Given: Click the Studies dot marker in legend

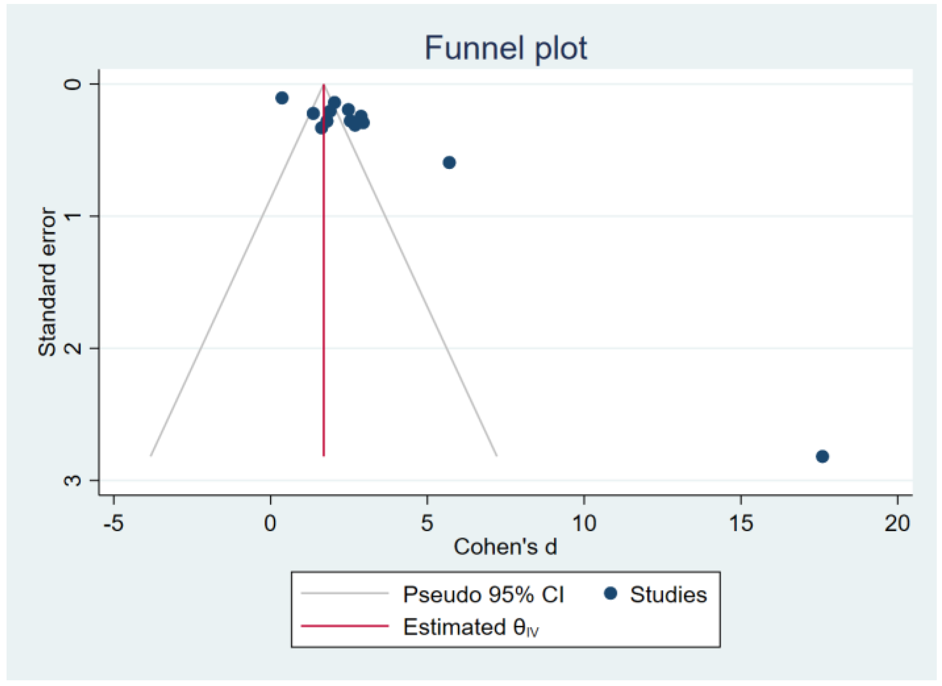Looking at the screenshot, I should pos(610,594).
